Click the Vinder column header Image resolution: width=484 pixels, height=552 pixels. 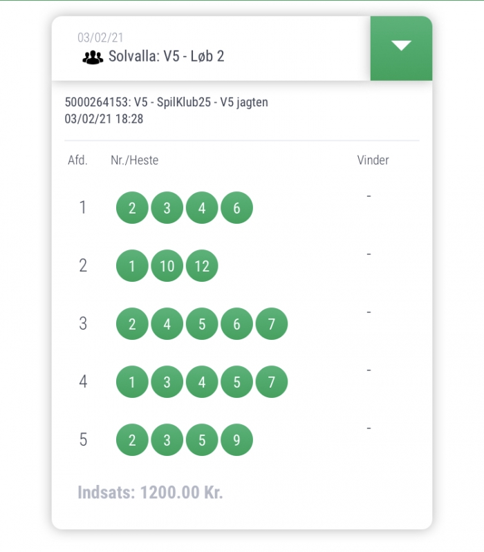(x=373, y=160)
